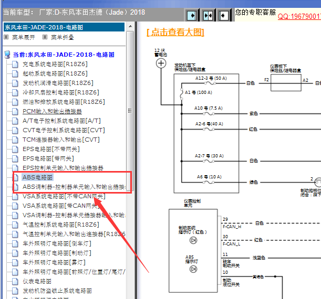Open 充电系统电路图[R18Z6] in the tree
Viewport: 321px width, 299px height.
pyautogui.click(x=55, y=64)
